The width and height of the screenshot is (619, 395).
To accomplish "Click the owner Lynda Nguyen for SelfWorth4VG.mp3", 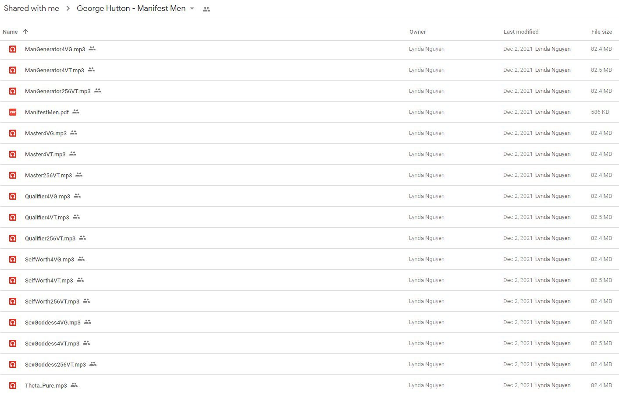I will click(427, 259).
